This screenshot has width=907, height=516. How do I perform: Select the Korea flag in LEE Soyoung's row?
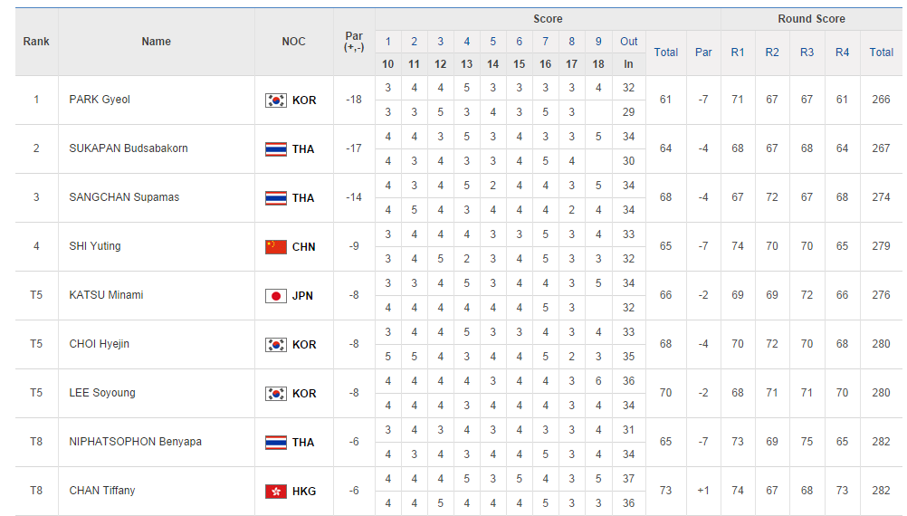(275, 394)
